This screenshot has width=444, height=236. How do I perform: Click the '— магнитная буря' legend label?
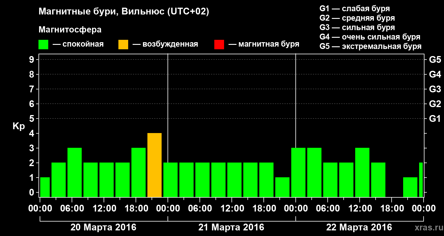[x=264, y=45]
